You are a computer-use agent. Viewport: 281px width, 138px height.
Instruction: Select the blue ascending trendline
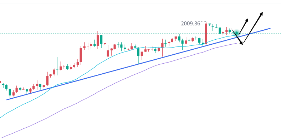pyautogui.click(x=138, y=64)
